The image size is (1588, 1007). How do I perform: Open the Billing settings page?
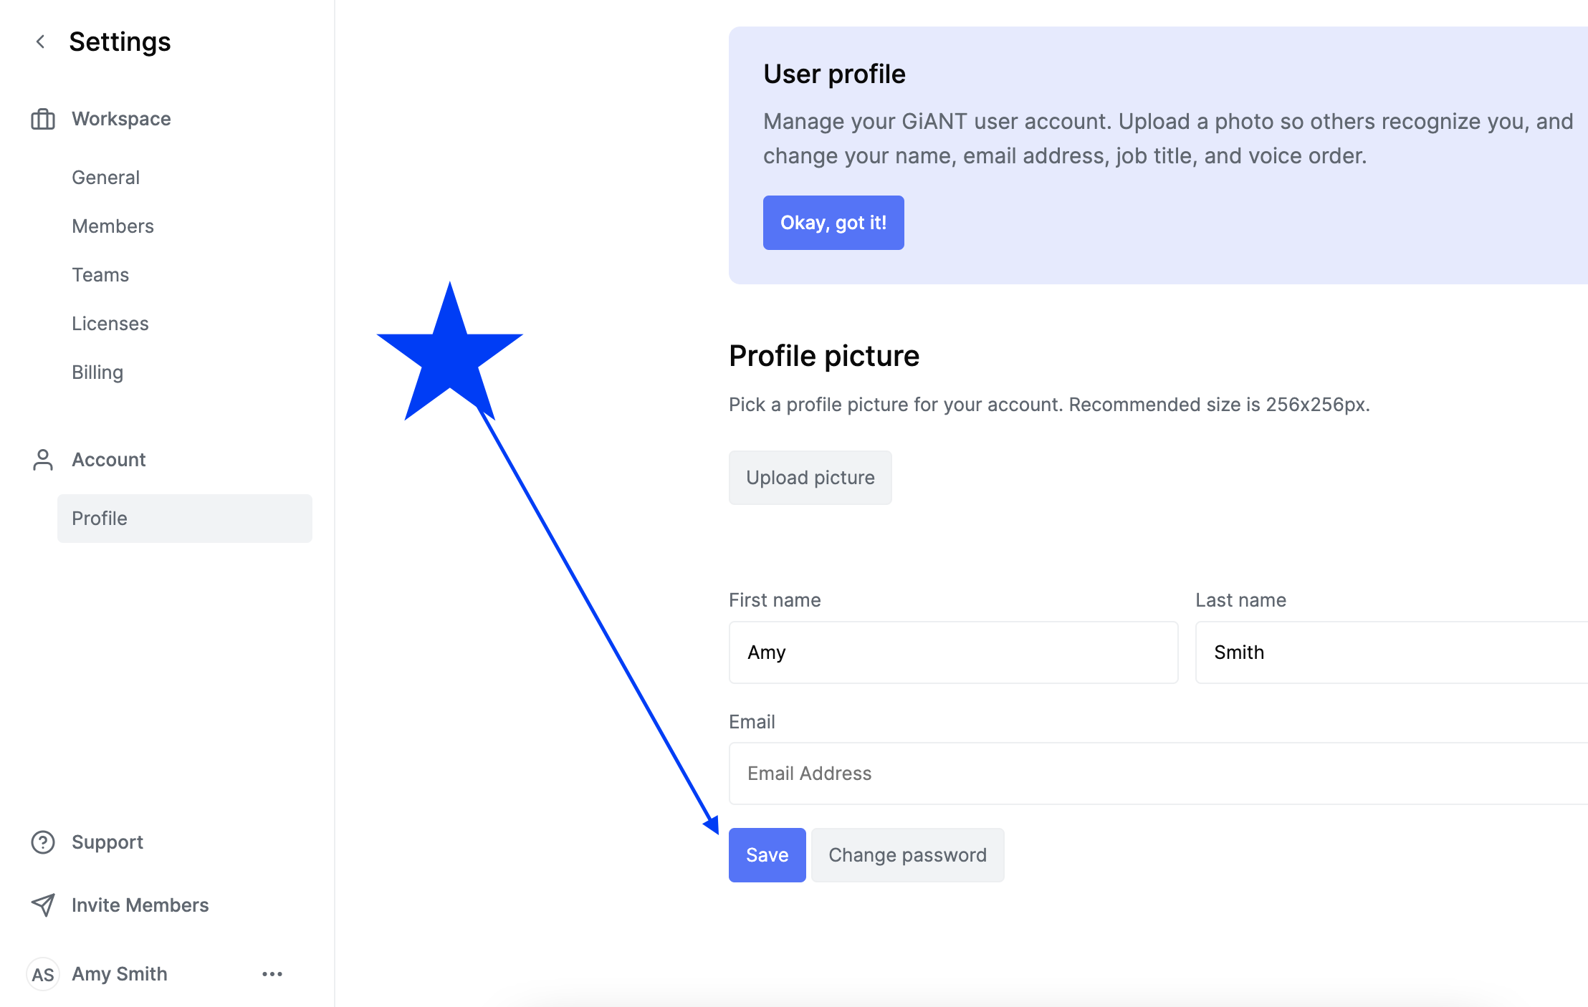click(x=97, y=372)
